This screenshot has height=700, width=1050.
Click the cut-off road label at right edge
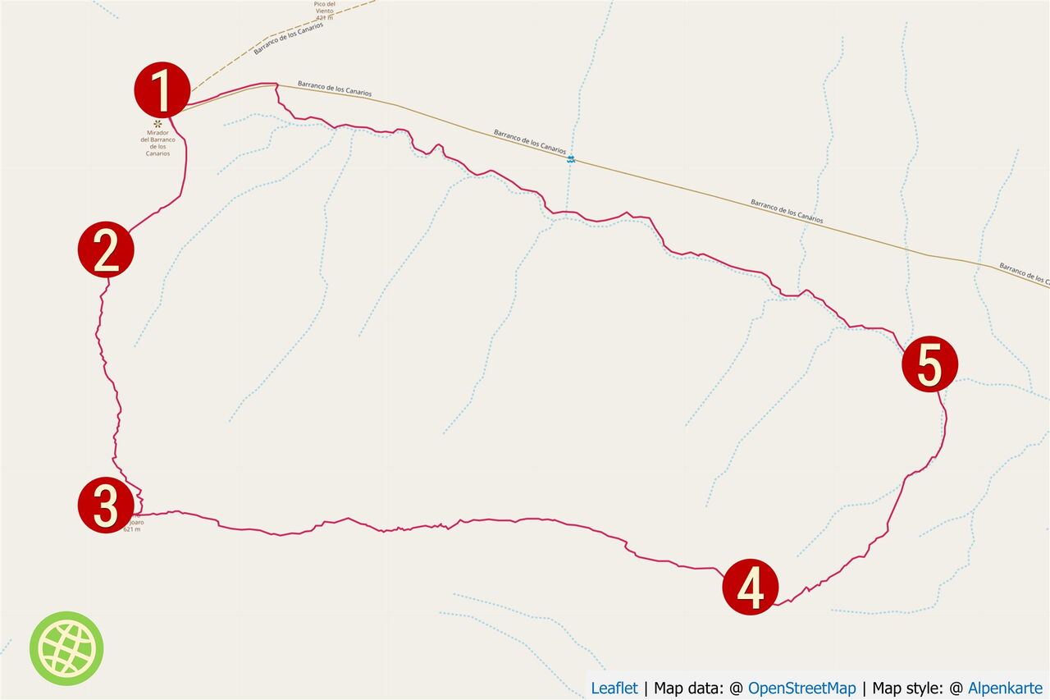[1023, 274]
